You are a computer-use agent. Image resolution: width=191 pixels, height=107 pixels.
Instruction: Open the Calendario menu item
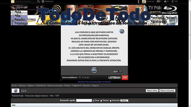41,85
